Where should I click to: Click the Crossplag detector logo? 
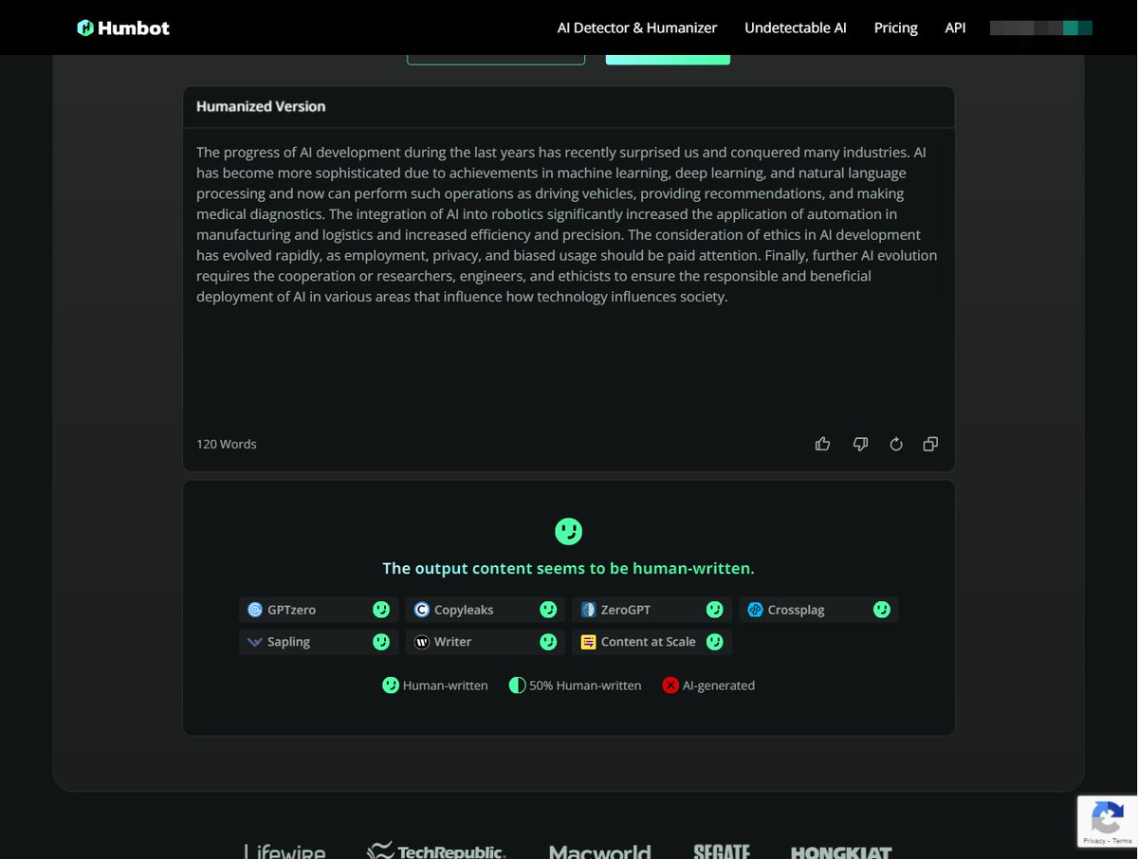[x=756, y=610]
